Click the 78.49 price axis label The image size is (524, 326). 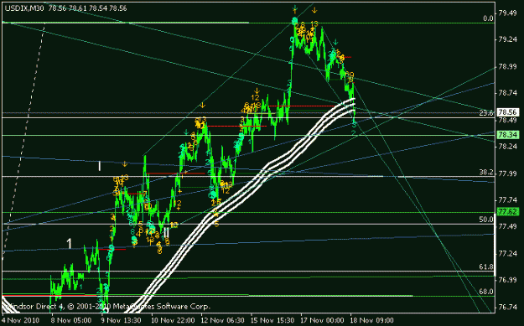click(507, 120)
